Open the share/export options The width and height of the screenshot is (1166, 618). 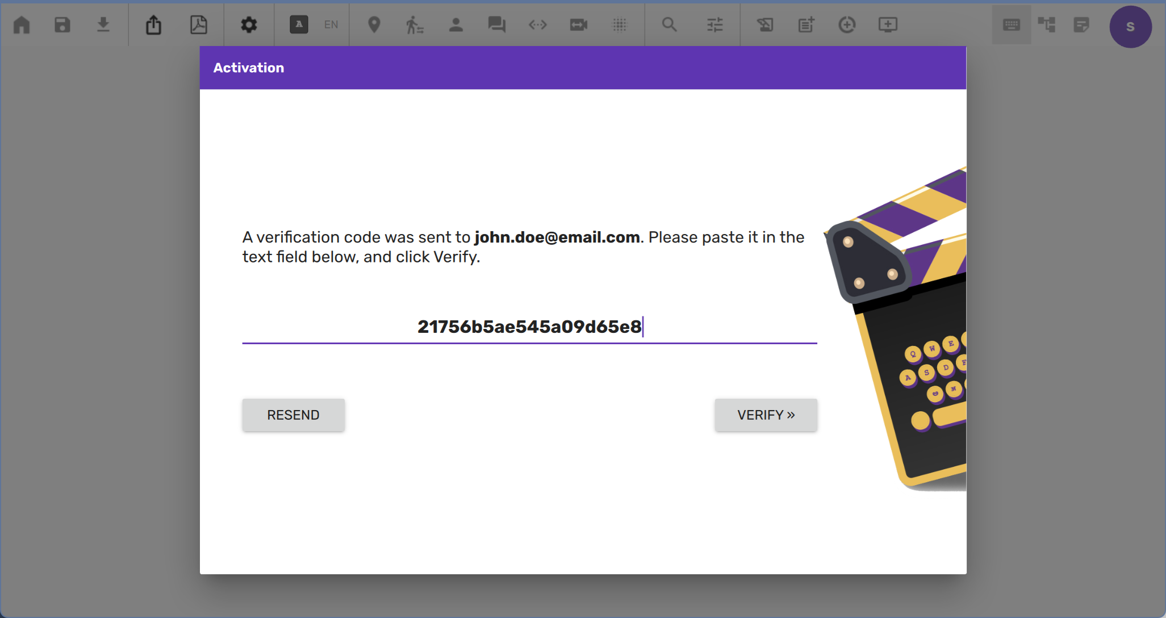(154, 25)
